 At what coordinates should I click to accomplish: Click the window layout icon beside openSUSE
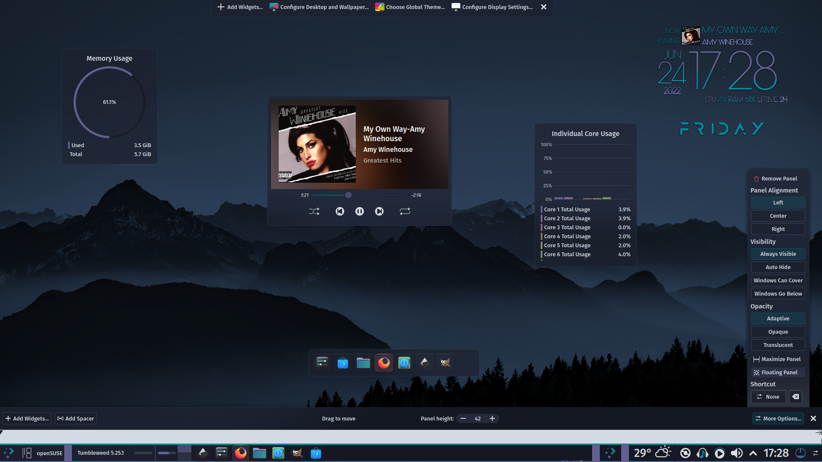point(27,453)
